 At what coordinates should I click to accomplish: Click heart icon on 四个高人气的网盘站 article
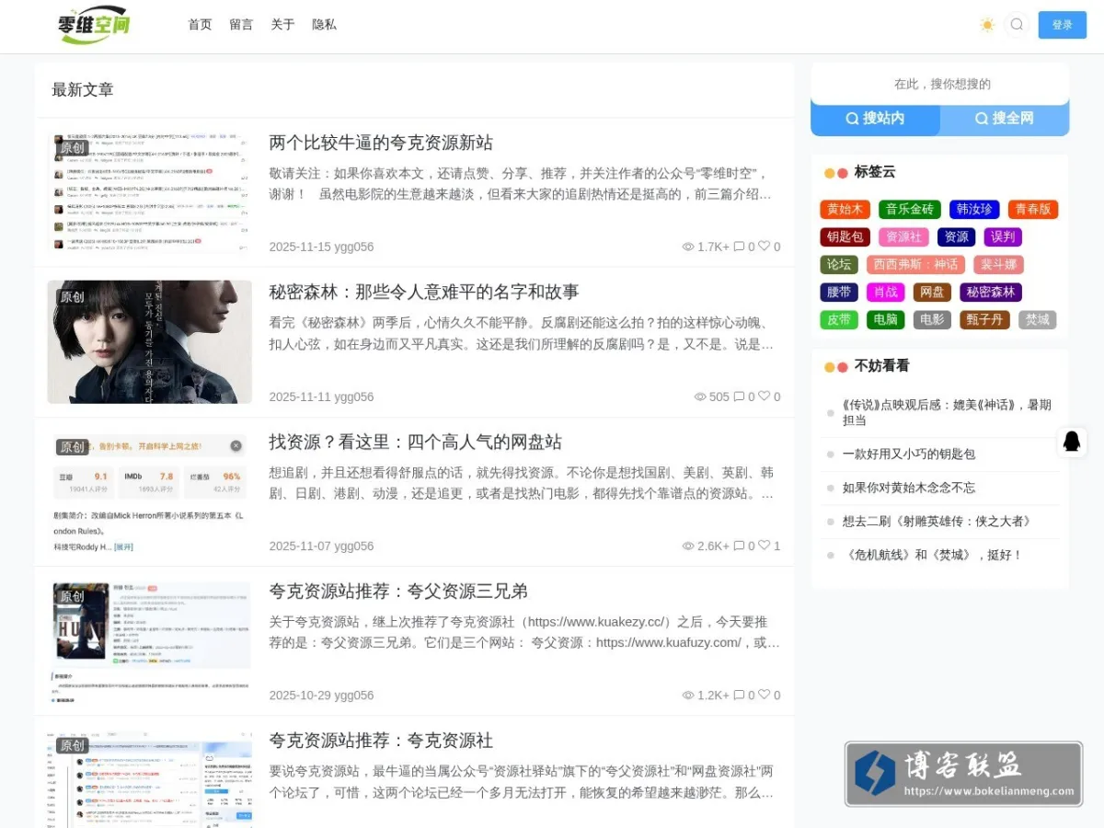coord(764,546)
